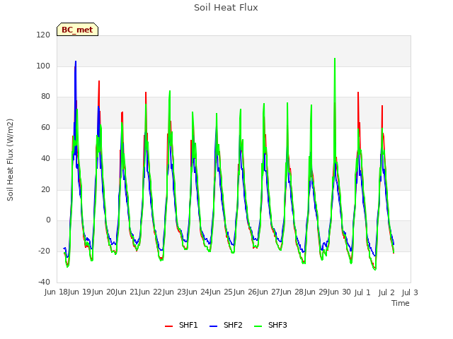Toggle the SHF1 legend entry

click(x=181, y=325)
